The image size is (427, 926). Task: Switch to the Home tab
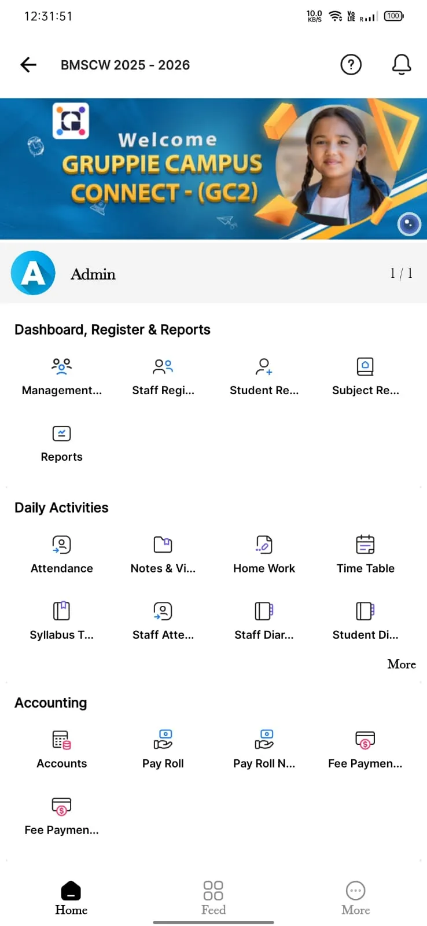(x=71, y=898)
